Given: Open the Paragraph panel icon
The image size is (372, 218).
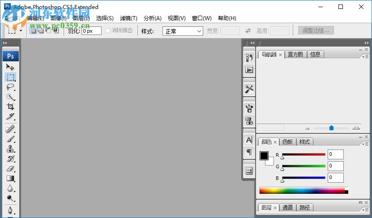Looking at the screenshot, I should [x=249, y=152].
